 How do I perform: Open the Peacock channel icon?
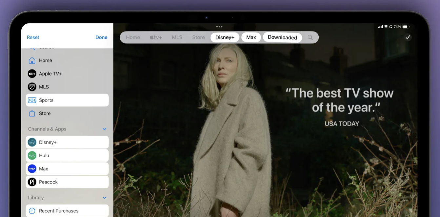pos(32,182)
